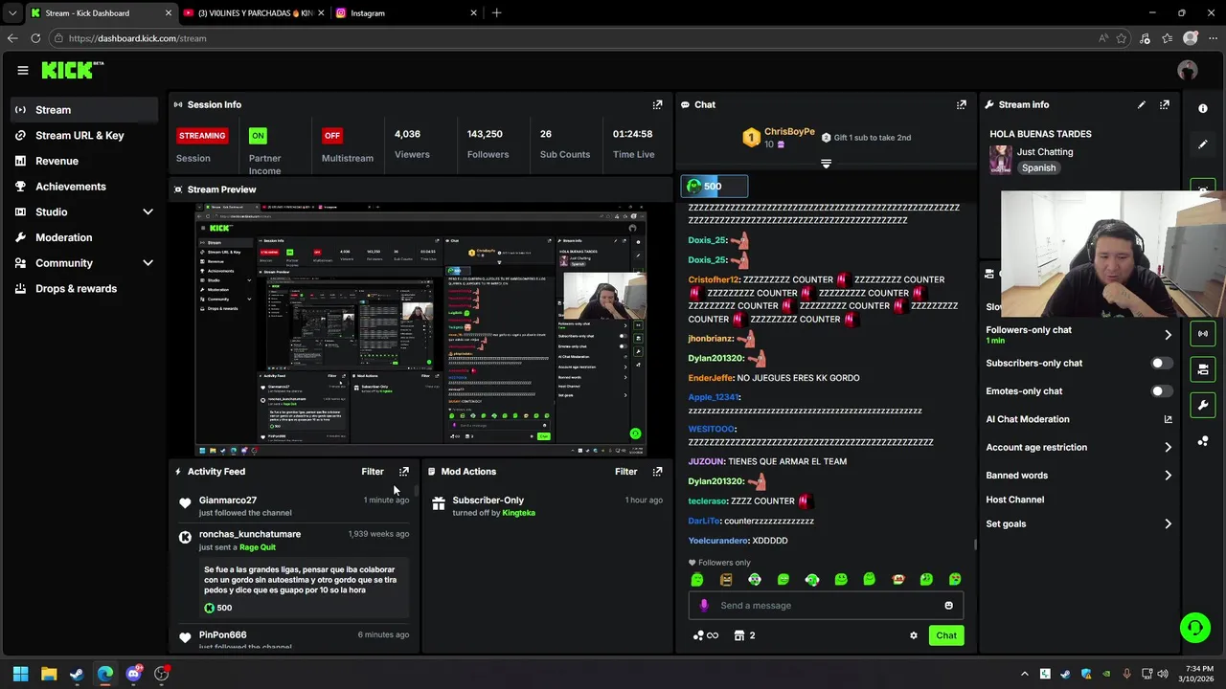Open the browser tab list dropdown
This screenshot has width=1226, height=689.
[x=12, y=13]
